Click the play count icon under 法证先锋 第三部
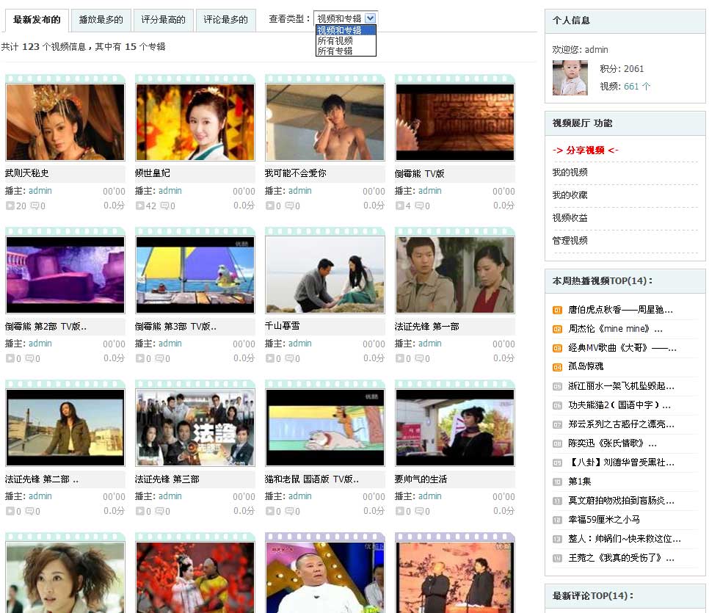 (139, 511)
